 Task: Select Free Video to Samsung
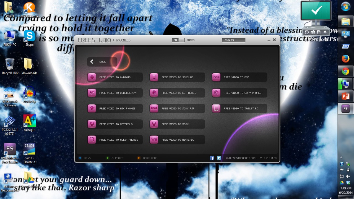(x=177, y=77)
